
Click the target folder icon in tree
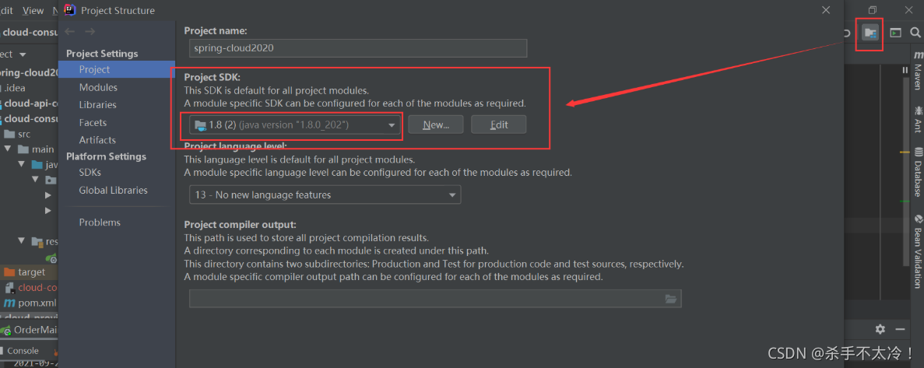(9, 272)
